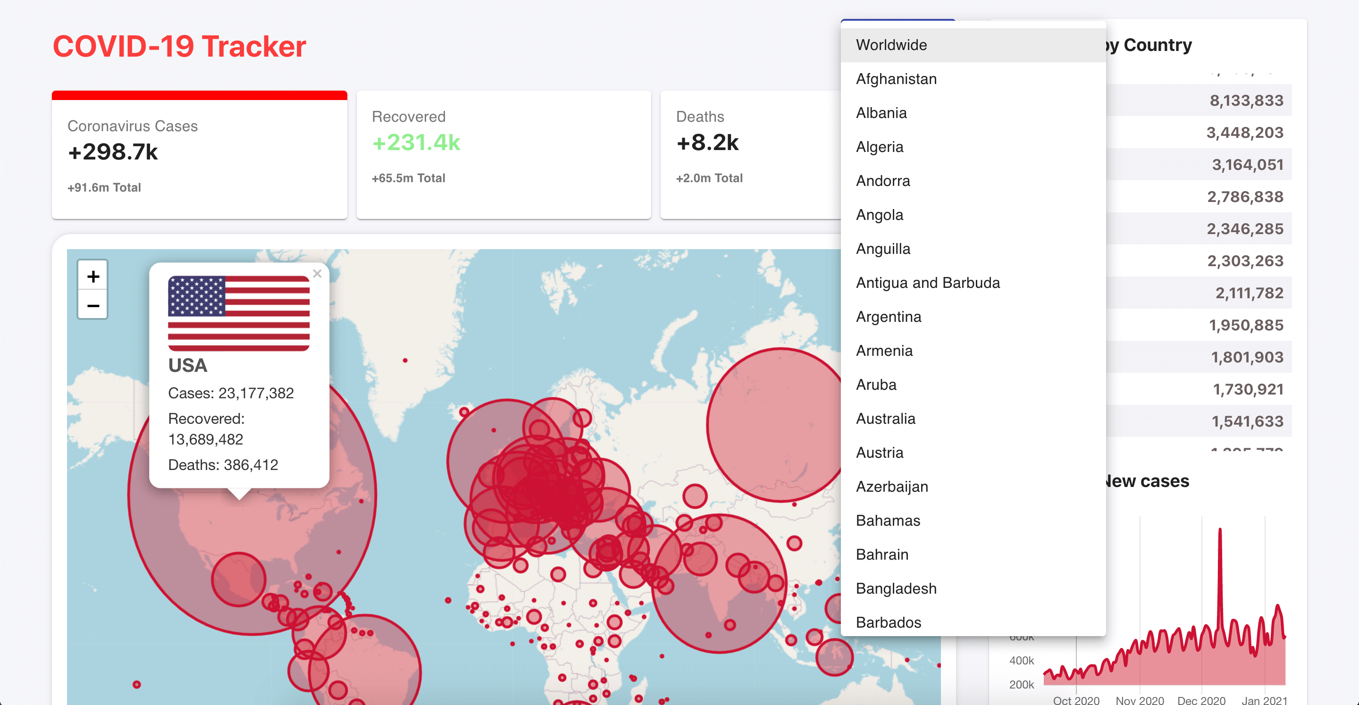Select Austria from the list

pyautogui.click(x=973, y=453)
